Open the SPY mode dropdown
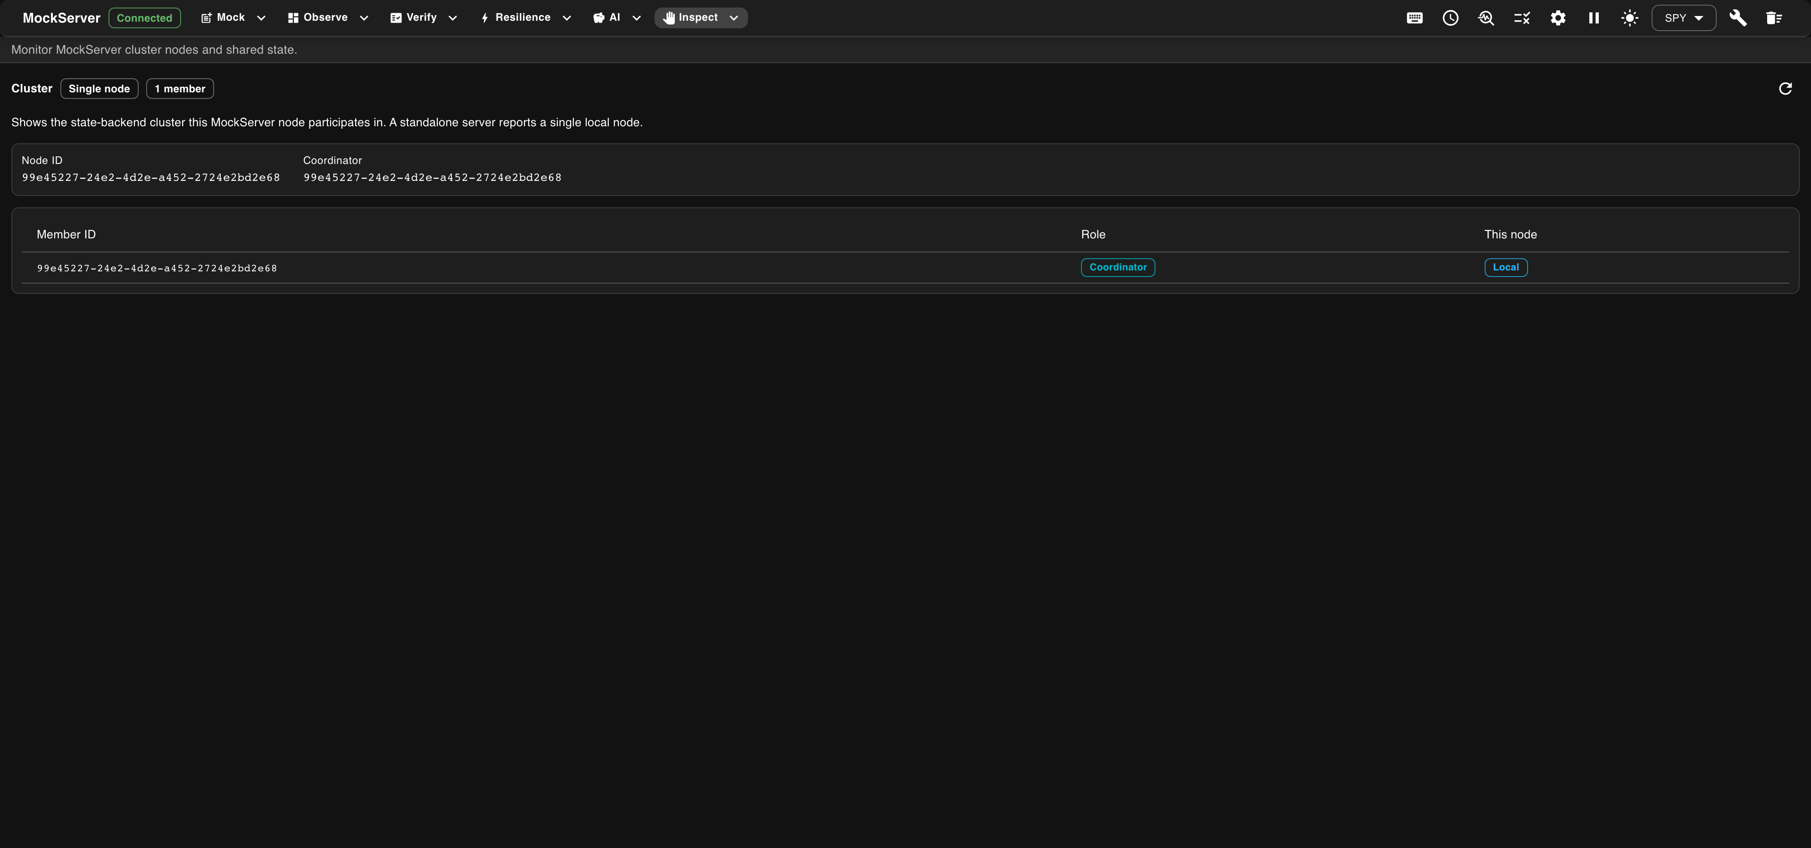Image resolution: width=1811 pixels, height=848 pixels. 1684,18
